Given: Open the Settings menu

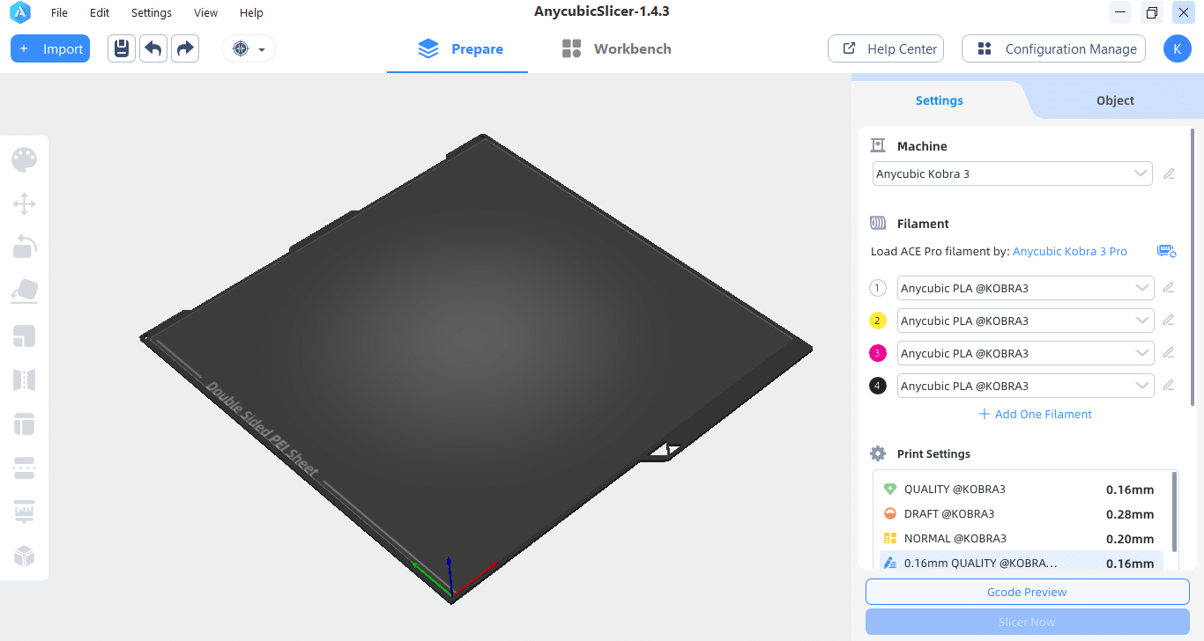Looking at the screenshot, I should 151,13.
